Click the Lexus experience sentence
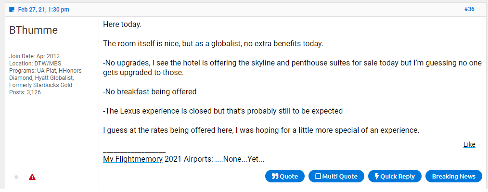The width and height of the screenshot is (488, 192). tap(223, 111)
